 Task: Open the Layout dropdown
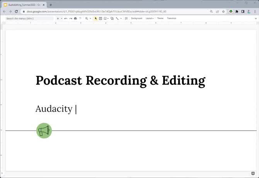(150, 19)
